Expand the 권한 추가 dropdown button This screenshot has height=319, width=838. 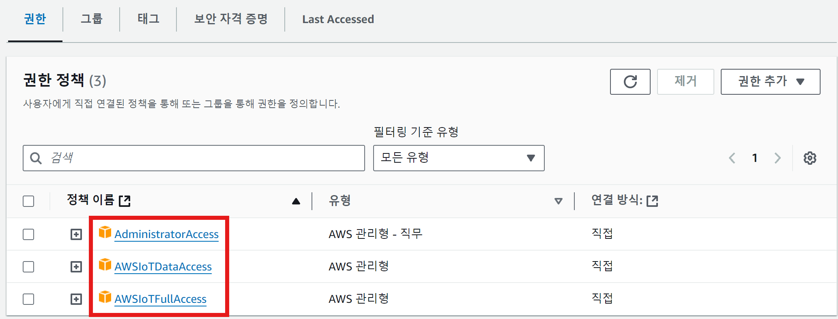pyautogui.click(x=770, y=82)
